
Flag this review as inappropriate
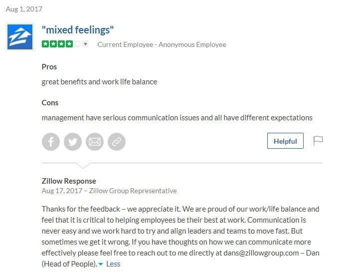(x=318, y=141)
